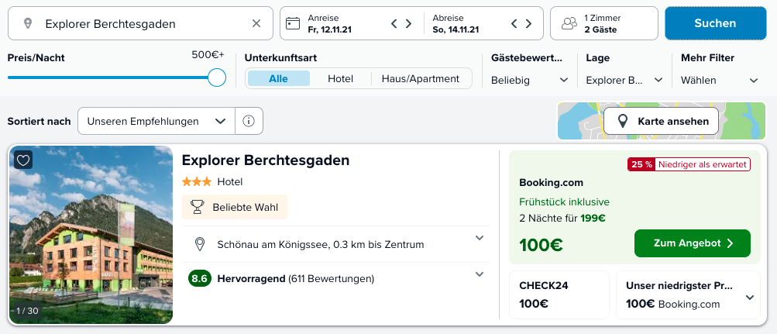The height and width of the screenshot is (334, 777).
Task: Open the Gästebewertung Beliebig dropdown
Action: tap(529, 80)
